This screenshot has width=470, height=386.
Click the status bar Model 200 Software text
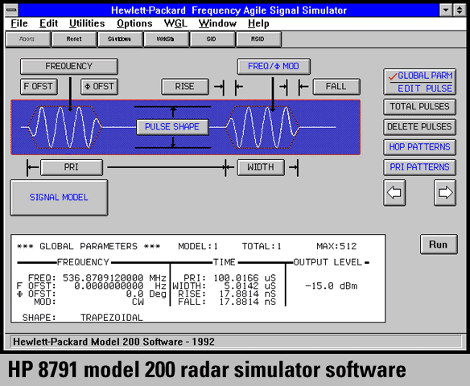[x=114, y=342]
